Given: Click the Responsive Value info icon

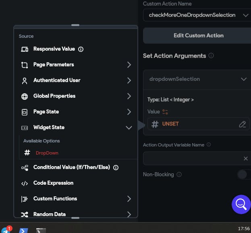Looking at the screenshot, I should (x=81, y=49).
